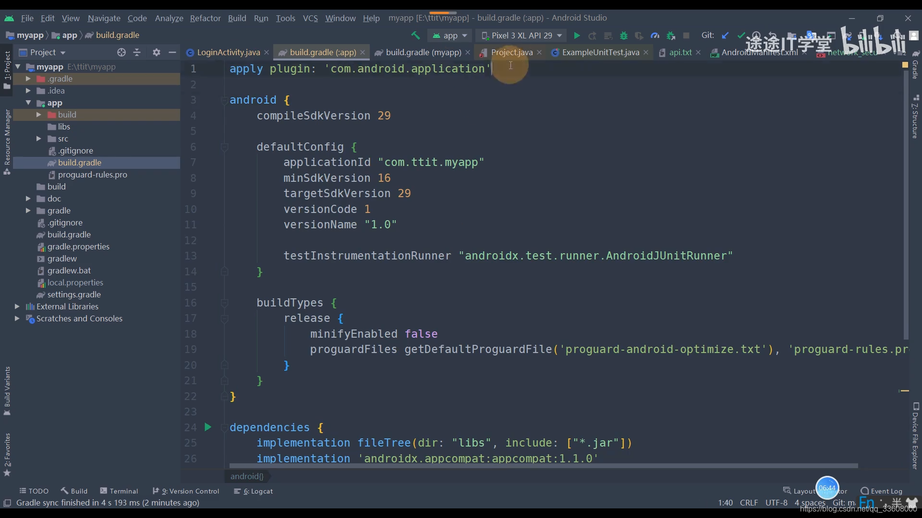Image resolution: width=922 pixels, height=518 pixels.
Task: Open the Build tool window at bottom
Action: 74,491
